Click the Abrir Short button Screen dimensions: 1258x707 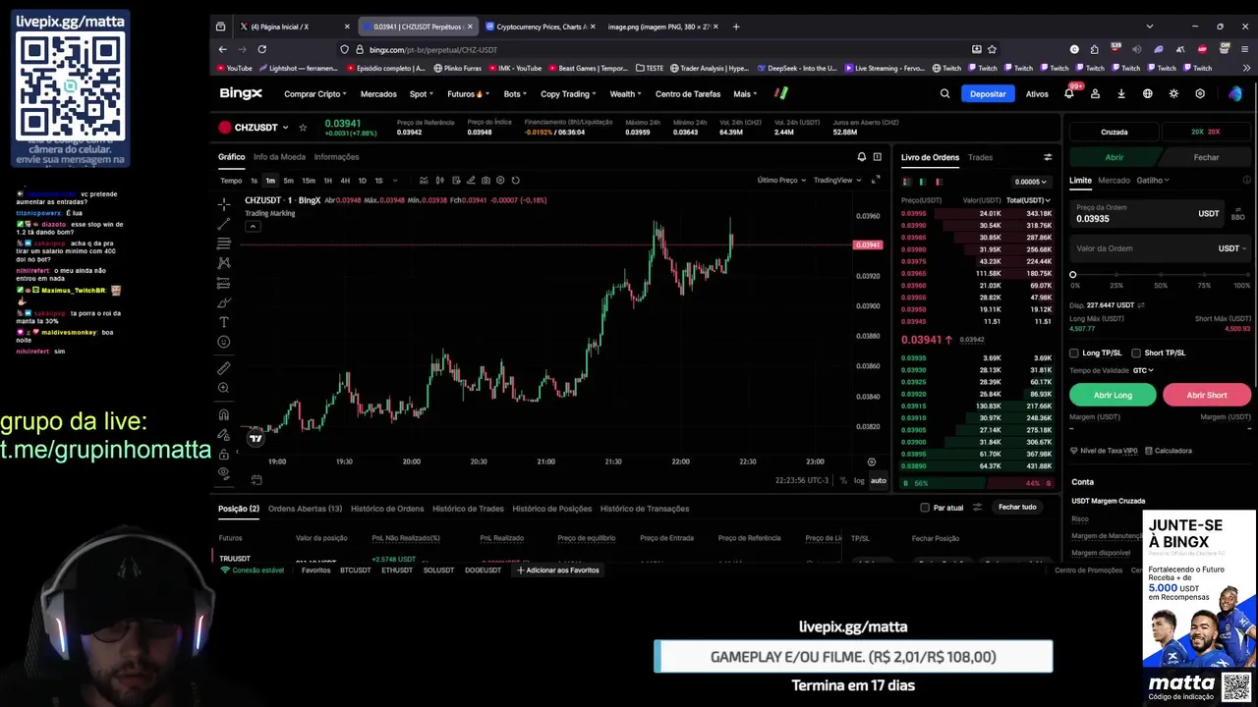(x=1207, y=395)
